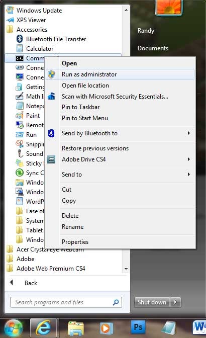Open Randy's user folder link

pos(146,31)
